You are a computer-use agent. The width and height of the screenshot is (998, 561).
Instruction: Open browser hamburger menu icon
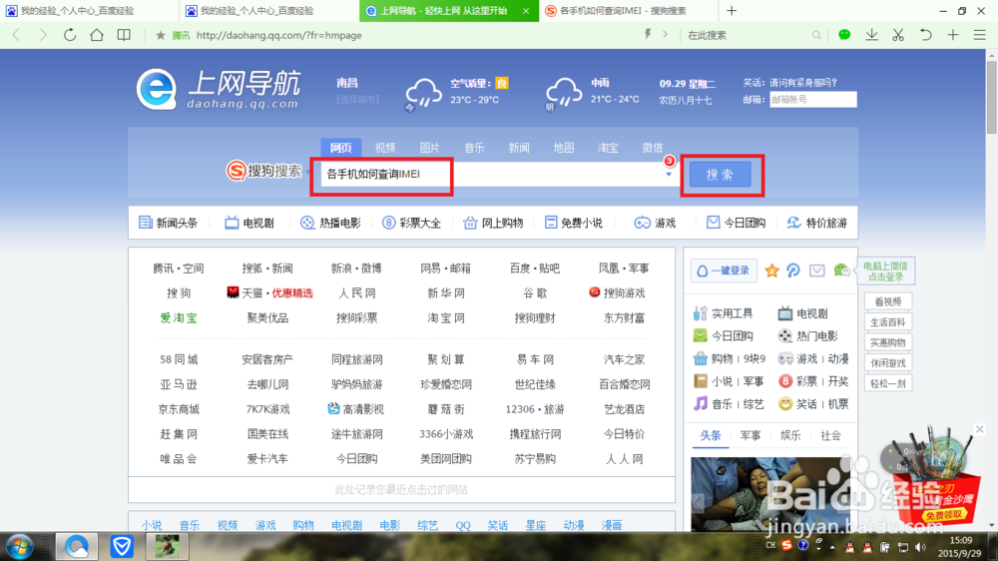980,35
